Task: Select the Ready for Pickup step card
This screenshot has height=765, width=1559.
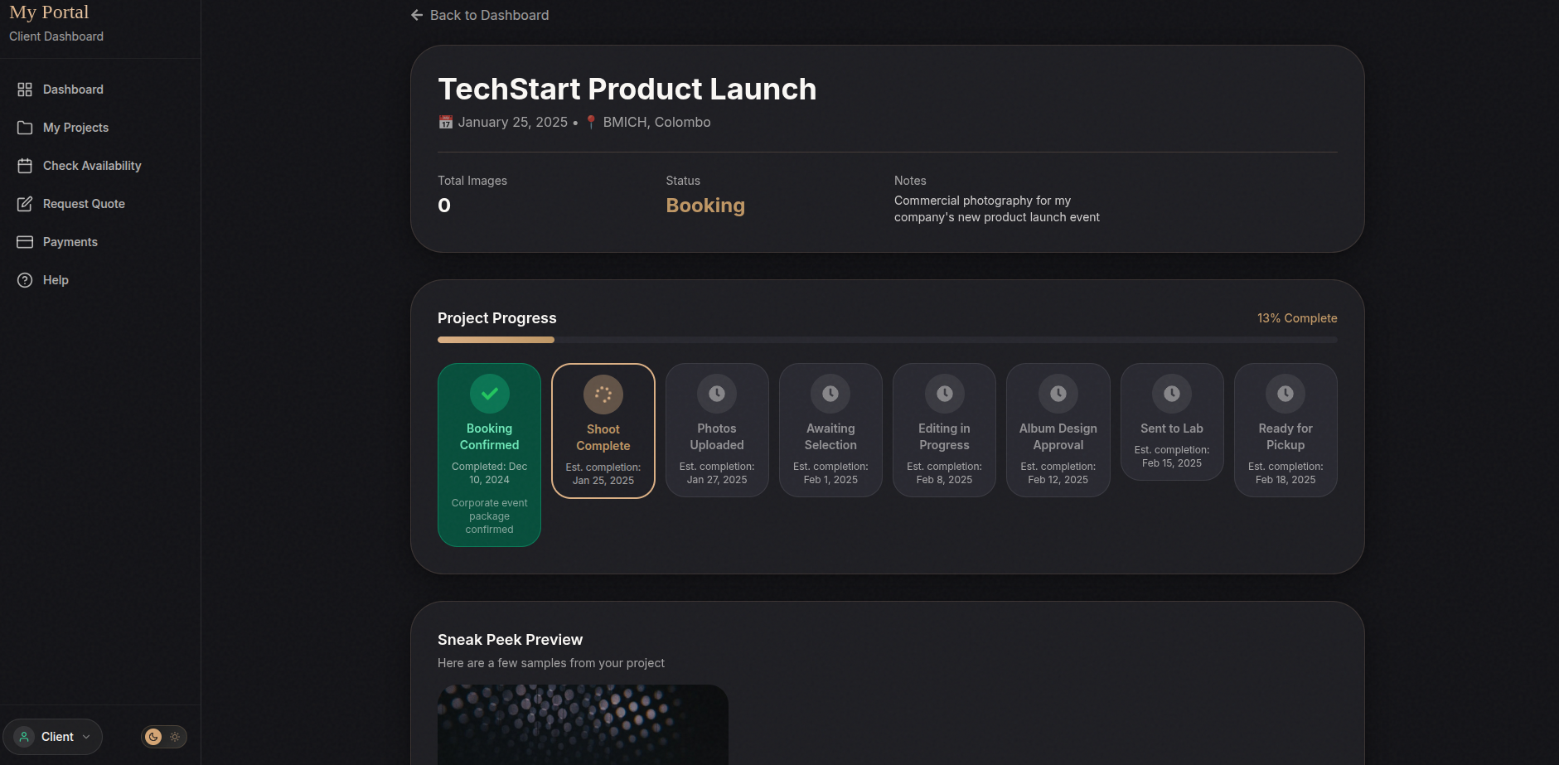Action: [1285, 430]
